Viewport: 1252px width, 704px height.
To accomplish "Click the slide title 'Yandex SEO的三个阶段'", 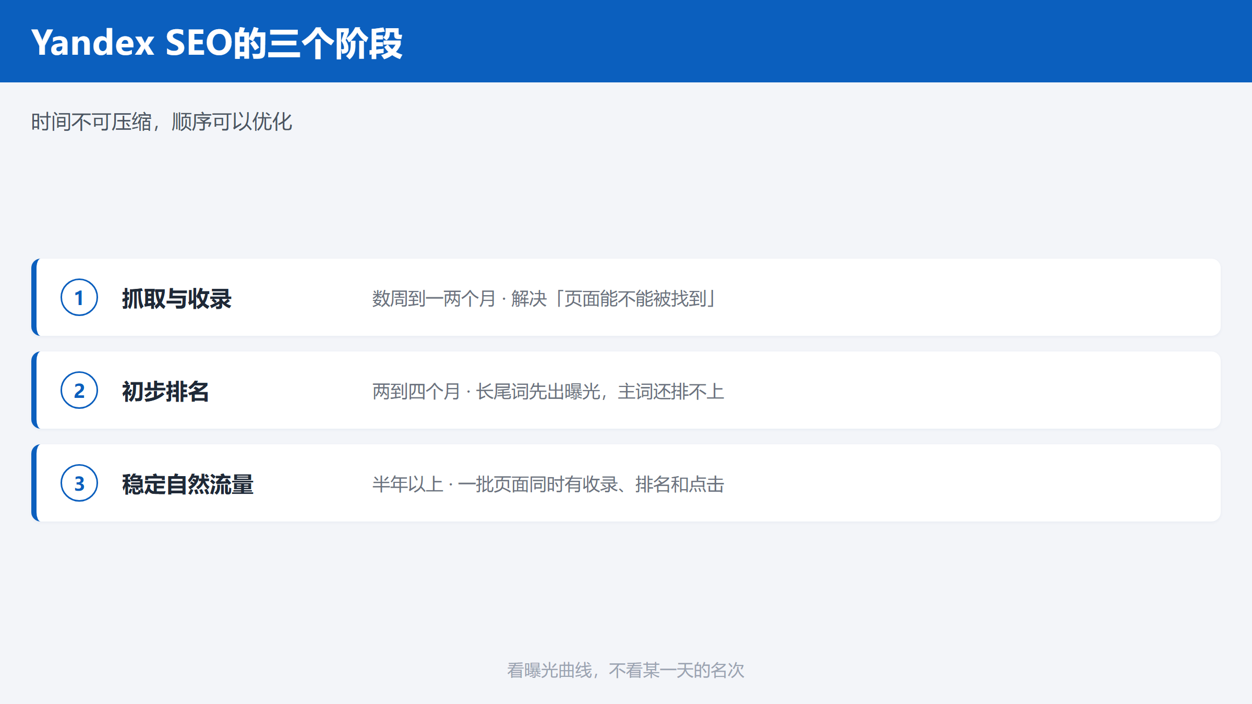I will 217,43.
